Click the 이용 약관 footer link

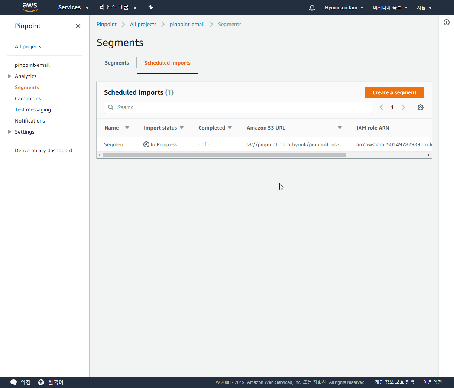tap(432, 382)
